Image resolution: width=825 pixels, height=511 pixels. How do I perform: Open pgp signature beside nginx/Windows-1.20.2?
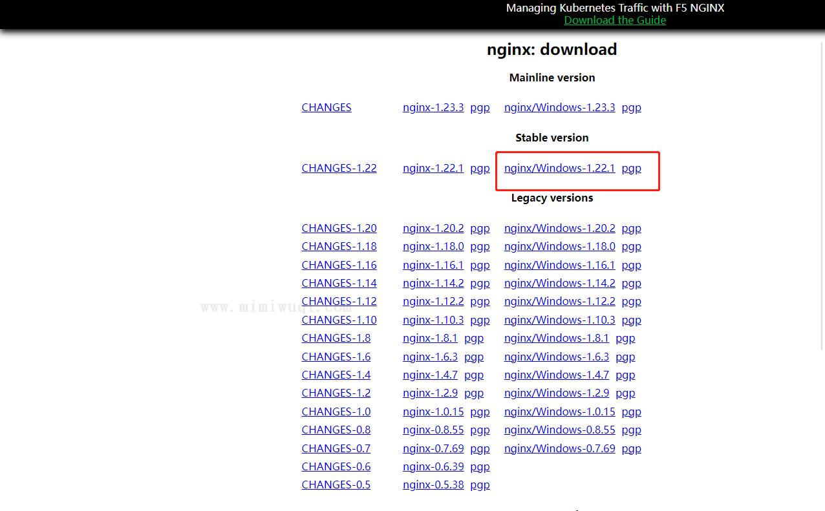632,228
